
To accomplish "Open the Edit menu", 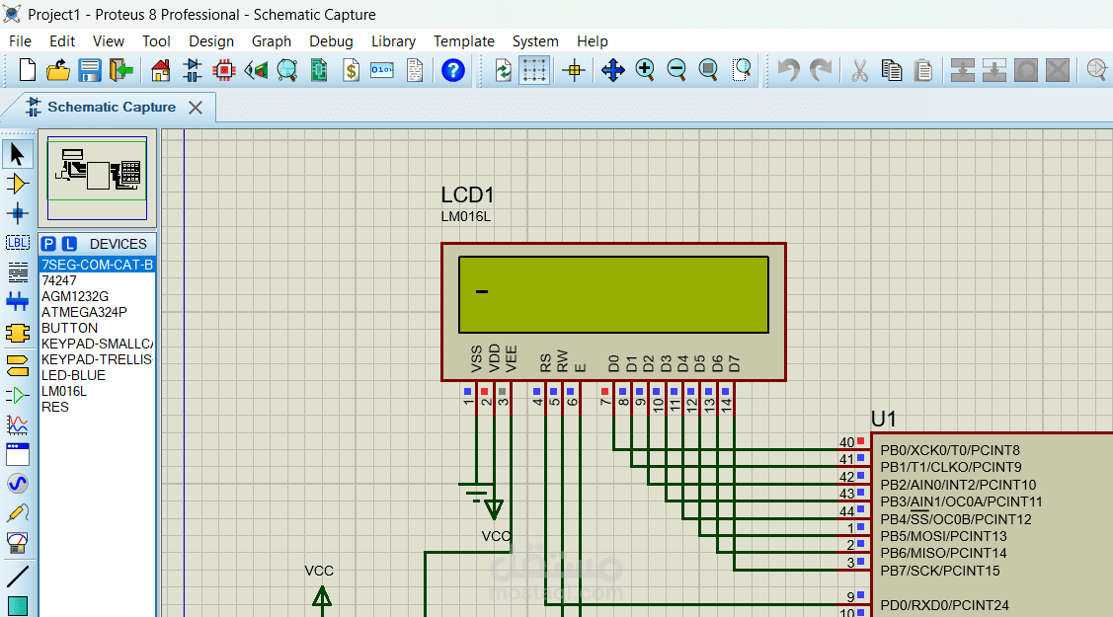I will coord(62,41).
